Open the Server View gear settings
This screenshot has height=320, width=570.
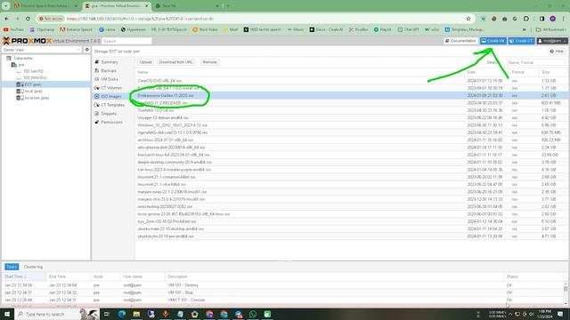point(87,50)
